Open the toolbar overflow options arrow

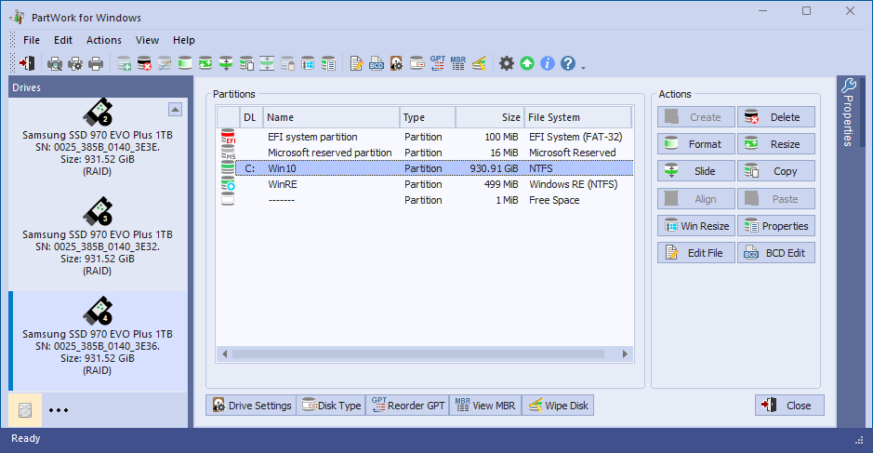point(584,67)
